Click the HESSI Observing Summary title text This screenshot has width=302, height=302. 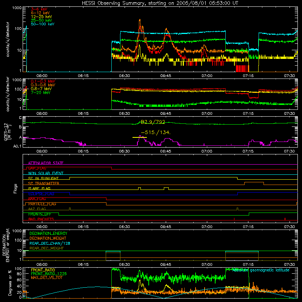(160, 3)
